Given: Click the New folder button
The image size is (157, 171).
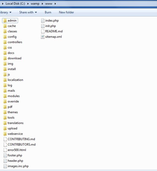Looking at the screenshot, I should (66, 12).
